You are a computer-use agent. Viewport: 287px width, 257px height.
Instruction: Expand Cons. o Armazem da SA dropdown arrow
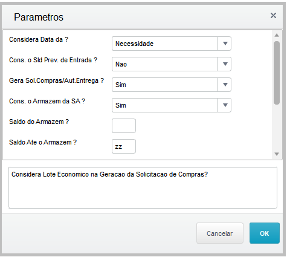pos(224,105)
